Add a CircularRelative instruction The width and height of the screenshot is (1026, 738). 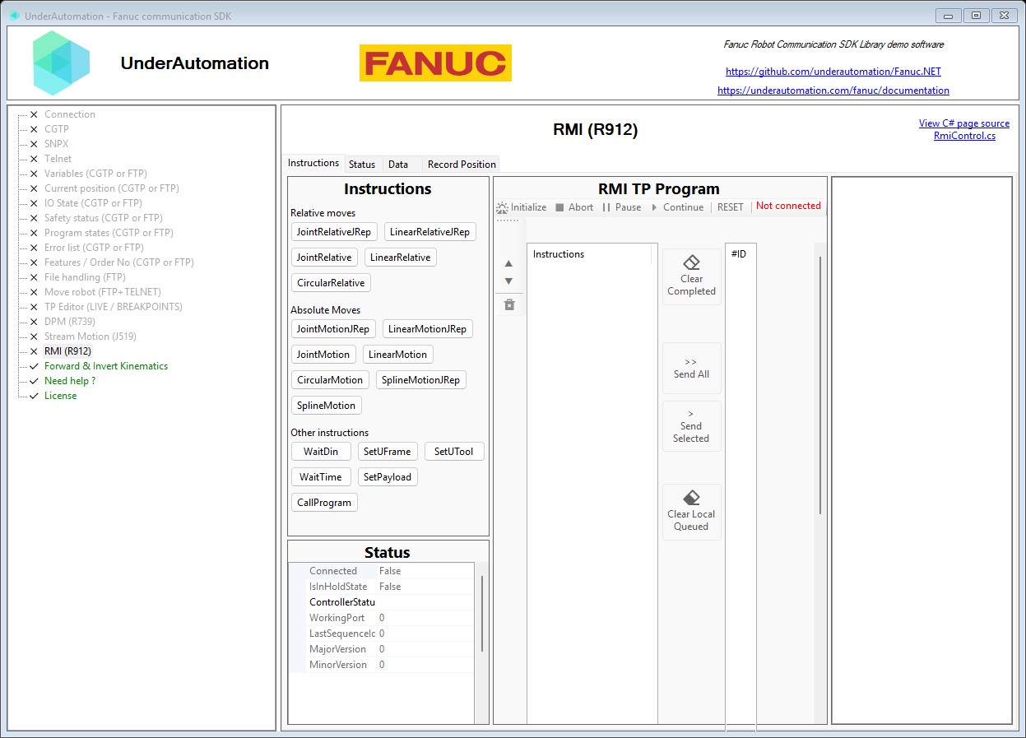[x=331, y=283]
